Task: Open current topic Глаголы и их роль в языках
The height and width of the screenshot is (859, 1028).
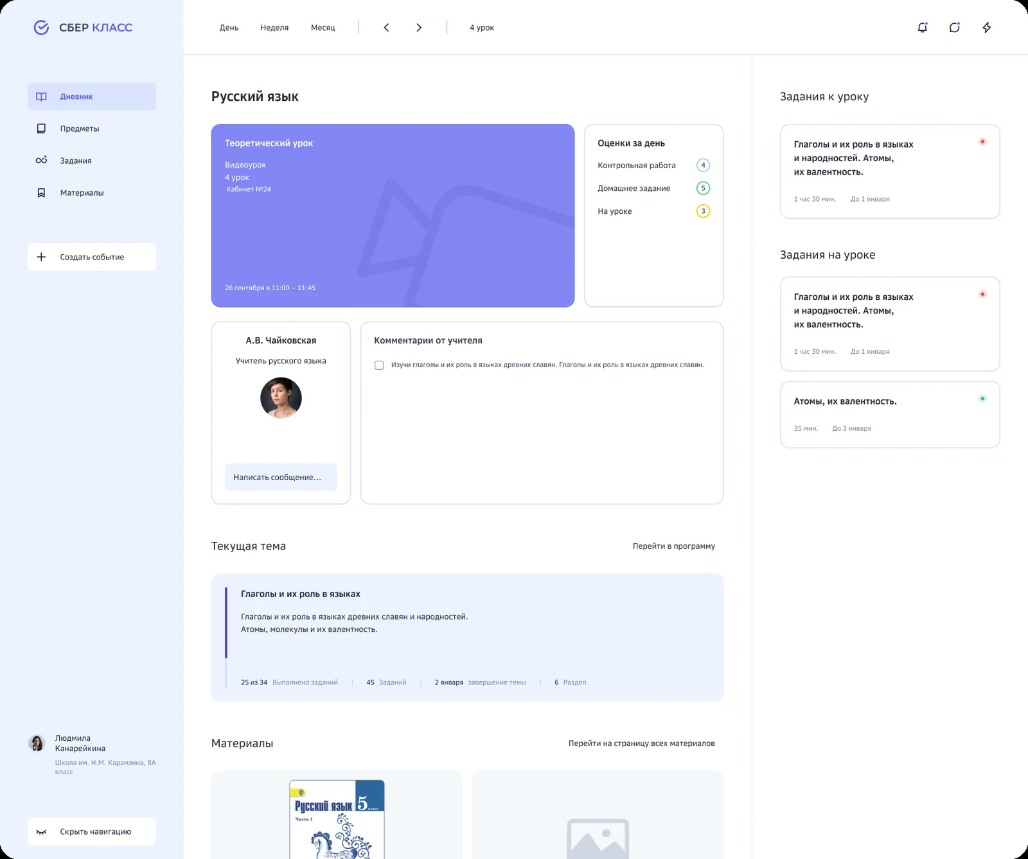Action: click(467, 638)
